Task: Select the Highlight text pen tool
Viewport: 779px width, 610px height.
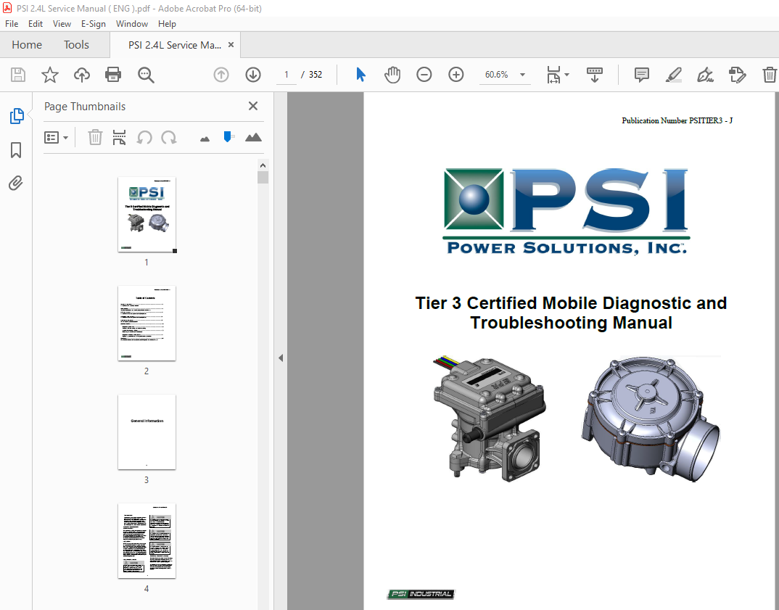Action: [673, 75]
